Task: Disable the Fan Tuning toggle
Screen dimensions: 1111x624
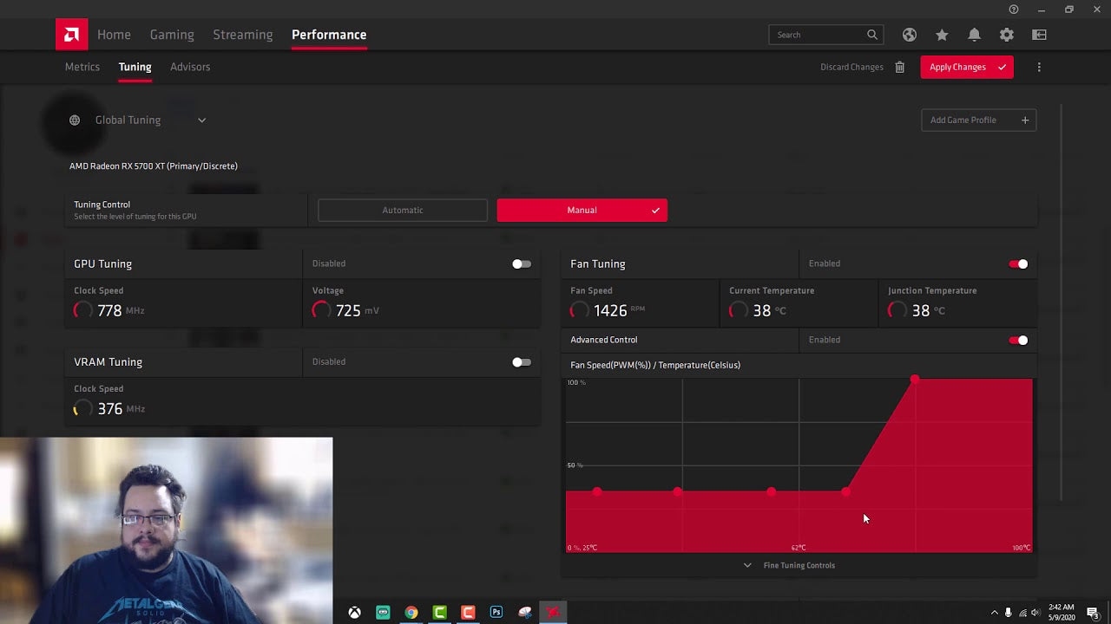Action: click(1018, 263)
